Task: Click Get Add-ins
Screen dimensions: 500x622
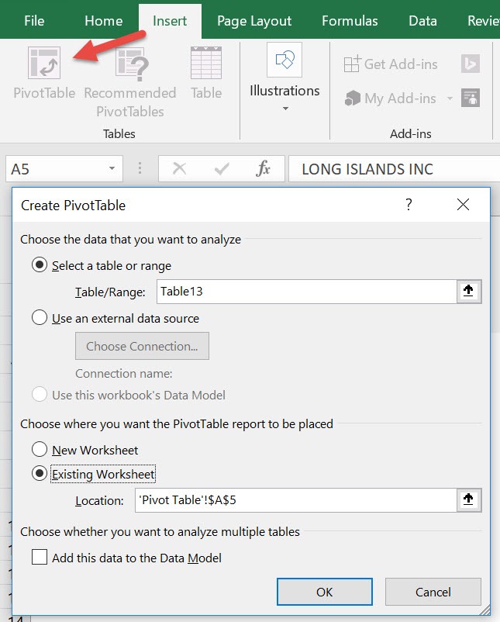Action: (391, 64)
